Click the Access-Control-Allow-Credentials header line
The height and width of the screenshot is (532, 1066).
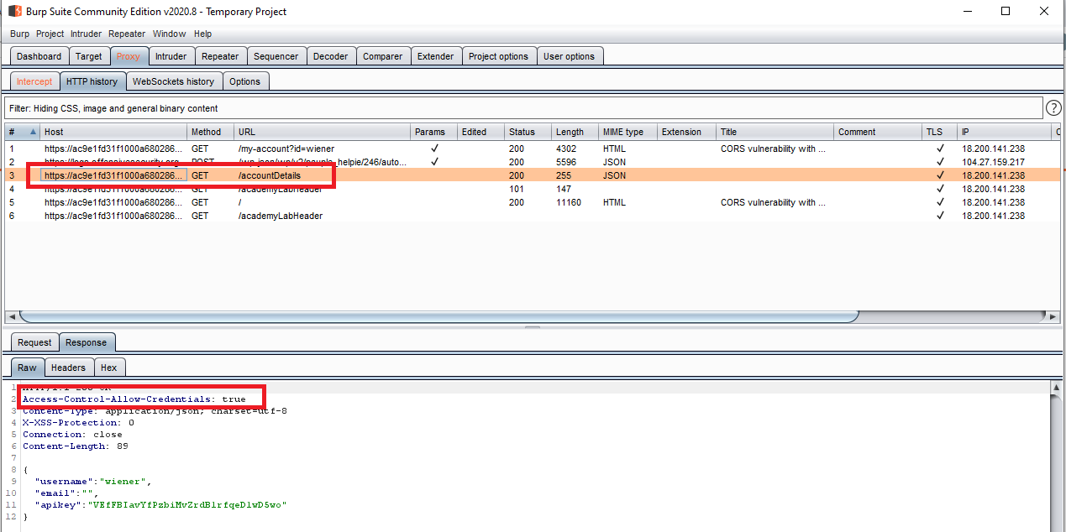tap(134, 399)
